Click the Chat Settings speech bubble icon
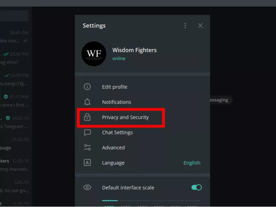Screen dimensions: 276x207 pos(87,132)
